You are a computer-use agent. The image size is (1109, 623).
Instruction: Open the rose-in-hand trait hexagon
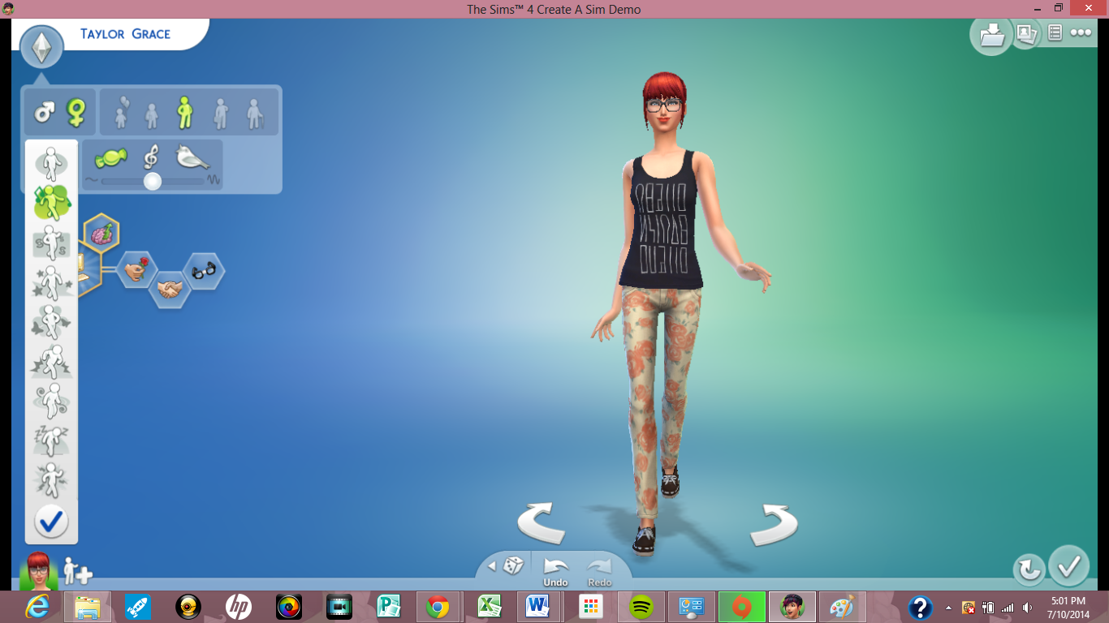(136, 269)
